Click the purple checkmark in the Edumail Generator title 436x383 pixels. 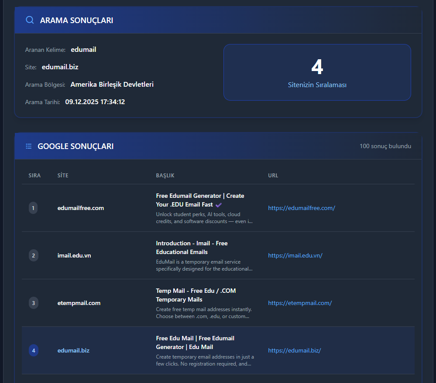[219, 205]
